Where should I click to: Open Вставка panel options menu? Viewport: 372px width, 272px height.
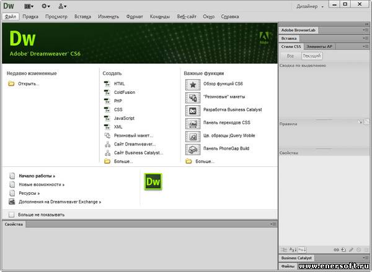click(x=365, y=38)
